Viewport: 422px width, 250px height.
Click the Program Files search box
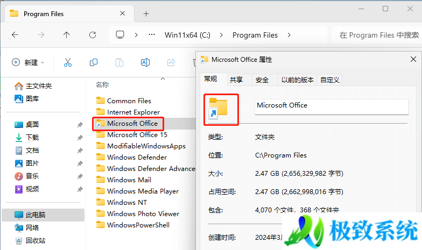click(x=377, y=35)
